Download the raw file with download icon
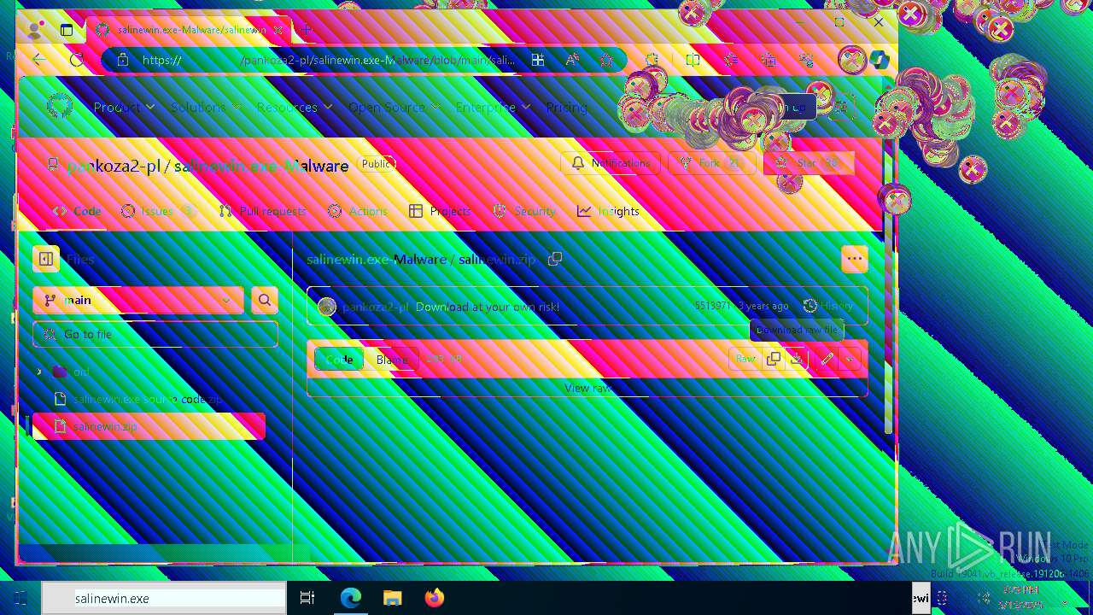The height and width of the screenshot is (615, 1093). (x=796, y=360)
